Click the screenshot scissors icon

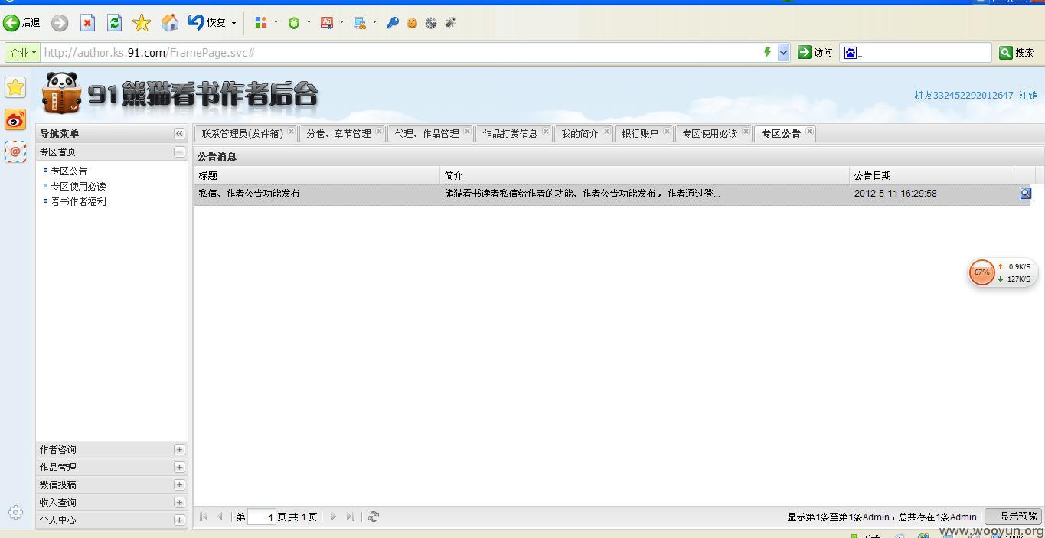pyautogui.click(x=360, y=23)
